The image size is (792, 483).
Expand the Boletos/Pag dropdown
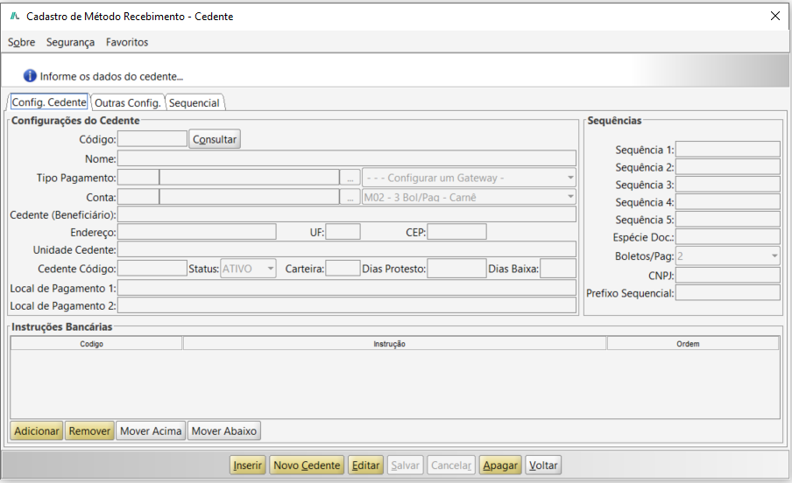(728, 255)
